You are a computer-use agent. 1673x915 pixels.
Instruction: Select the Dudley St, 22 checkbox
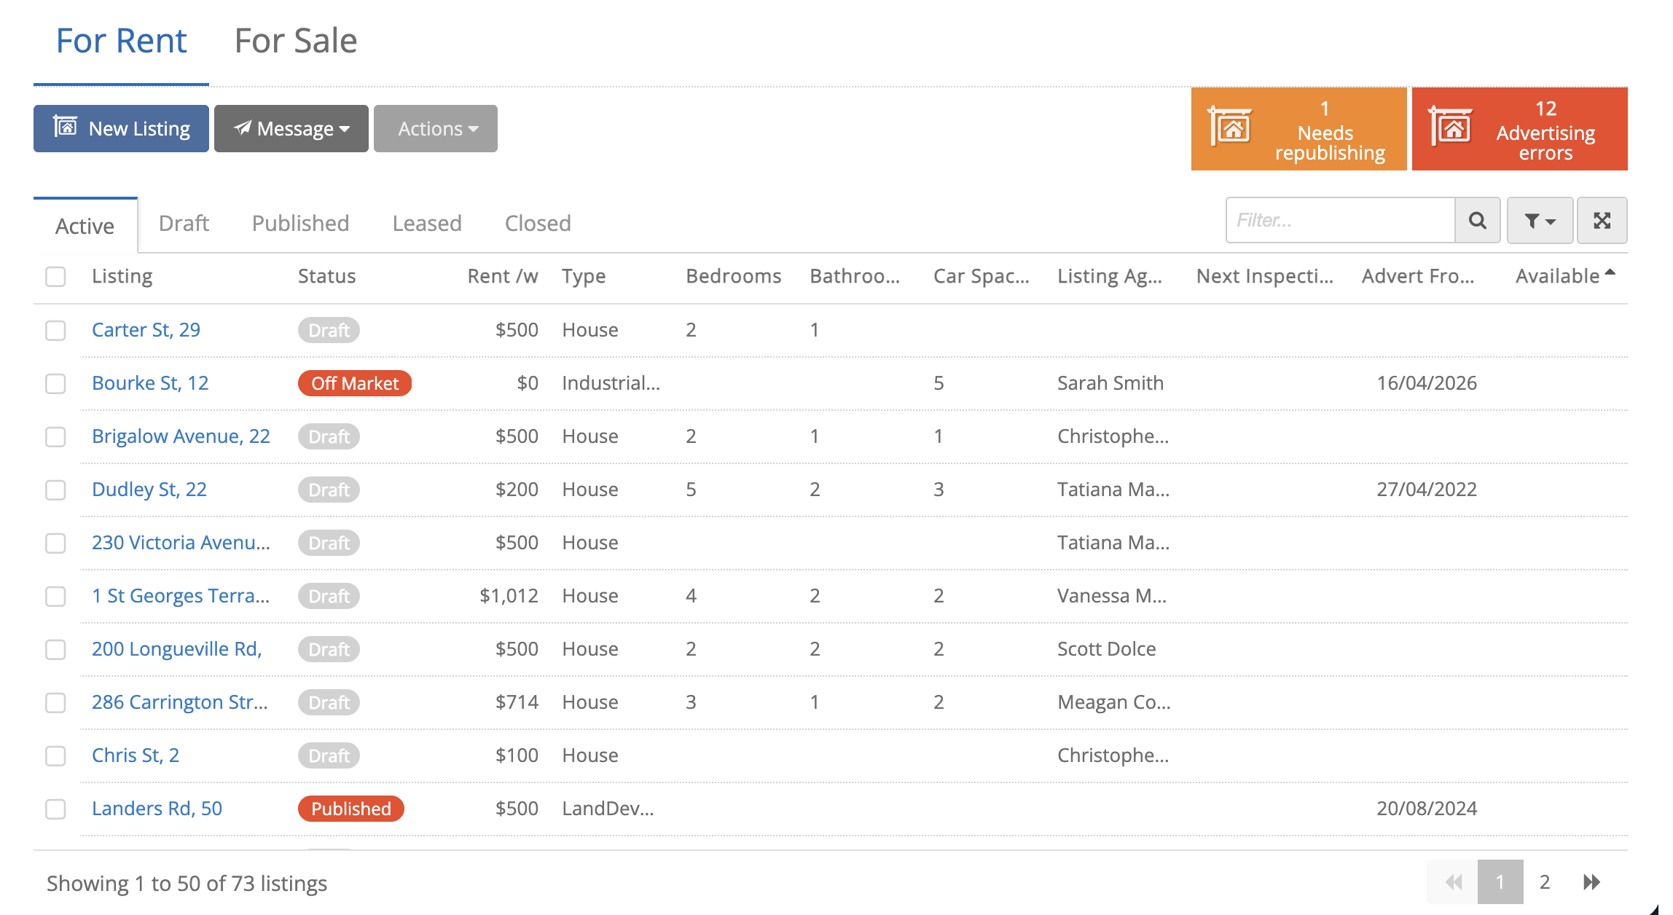click(x=55, y=490)
